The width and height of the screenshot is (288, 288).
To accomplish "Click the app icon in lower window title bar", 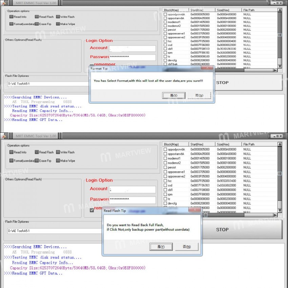I will 4,136.
